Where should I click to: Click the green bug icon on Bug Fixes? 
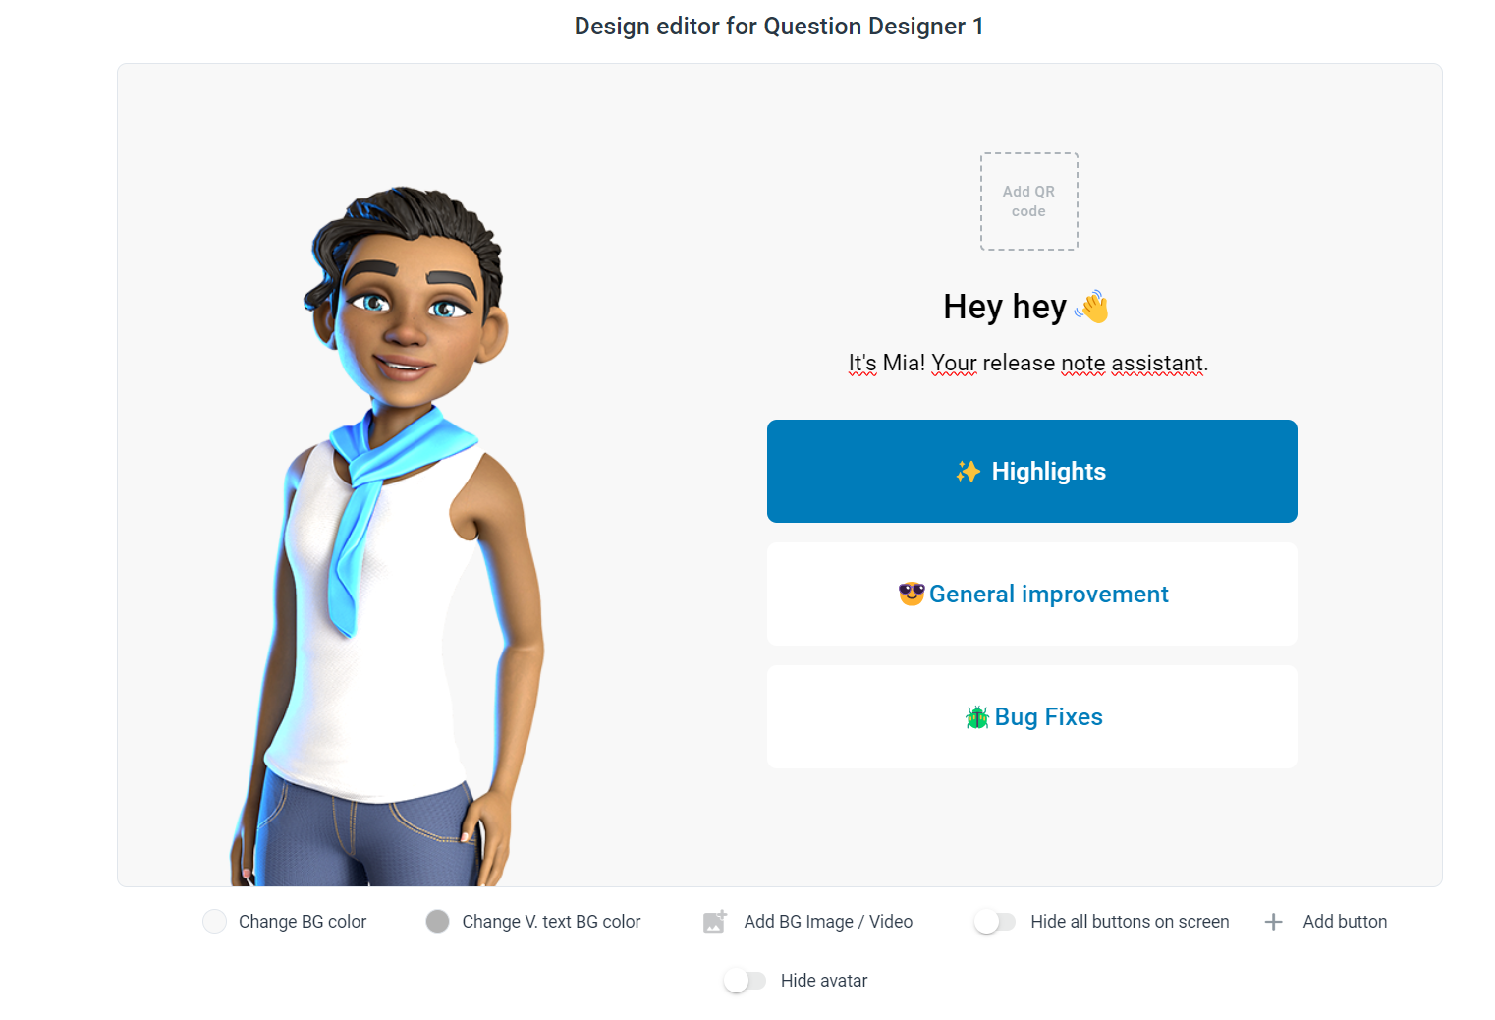pos(977,717)
